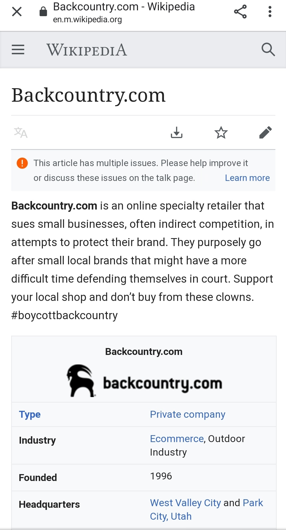This screenshot has width=286, height=530.
Task: Download this article as PDF
Action: tap(177, 132)
